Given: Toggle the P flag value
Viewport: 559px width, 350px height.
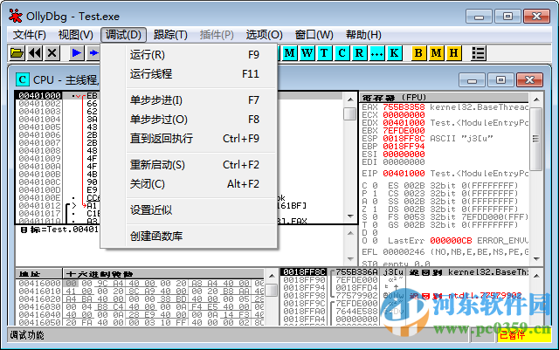Looking at the screenshot, I should pos(375,193).
